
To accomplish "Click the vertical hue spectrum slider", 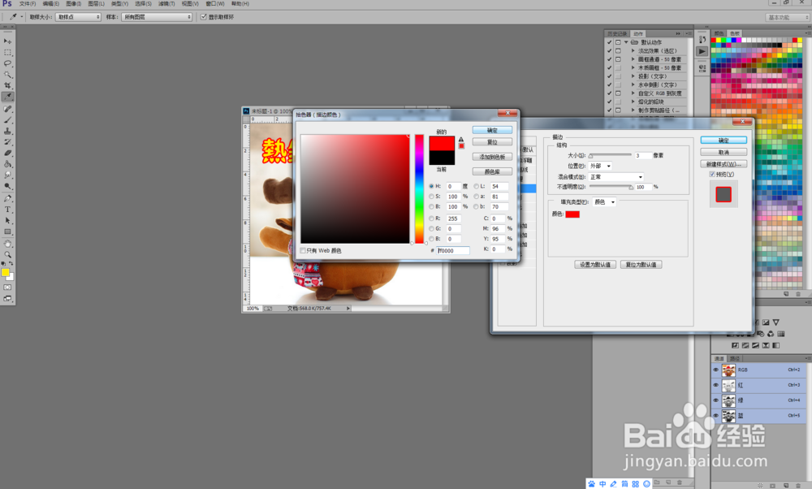I will [x=419, y=189].
